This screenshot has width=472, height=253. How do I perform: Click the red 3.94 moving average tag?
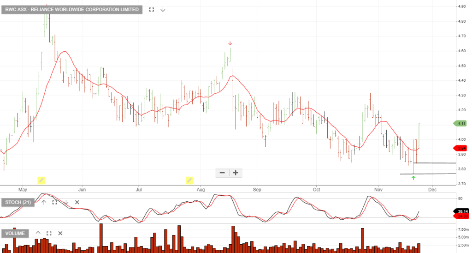pyautogui.click(x=461, y=148)
